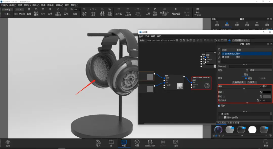Switch to the 环境 tab in project panel

[247, 24]
